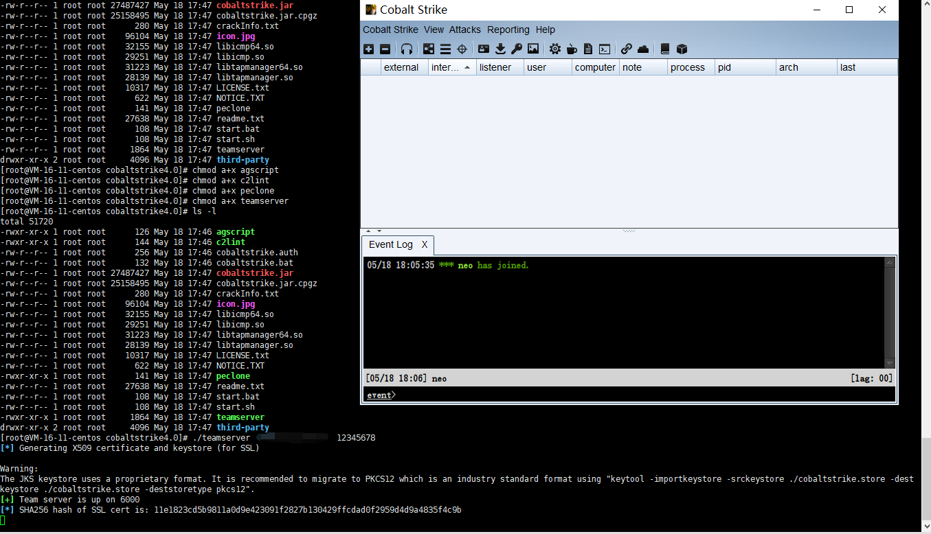This screenshot has width=931, height=534.
Task: Click the neo has joined log entry
Action: click(x=448, y=265)
